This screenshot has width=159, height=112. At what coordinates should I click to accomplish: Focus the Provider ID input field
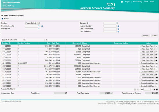pos(32,29)
